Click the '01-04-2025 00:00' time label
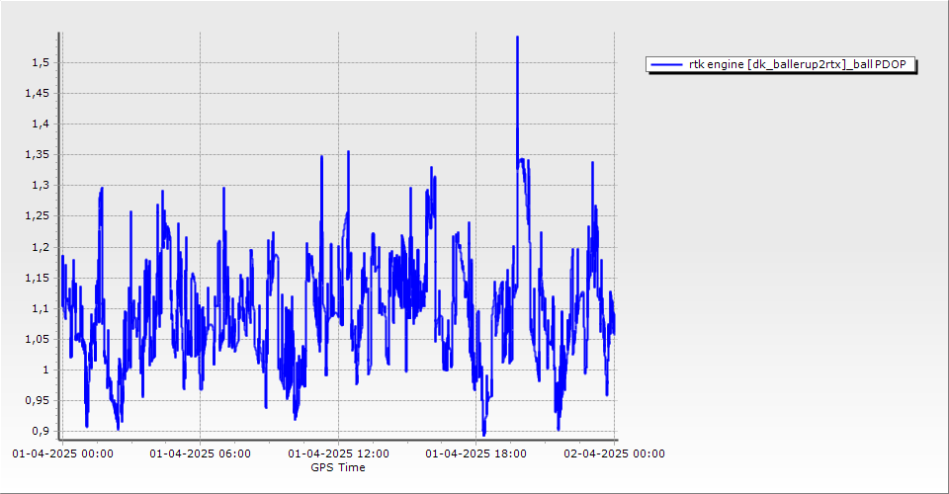Viewport: 949px width, 494px height. coord(62,453)
